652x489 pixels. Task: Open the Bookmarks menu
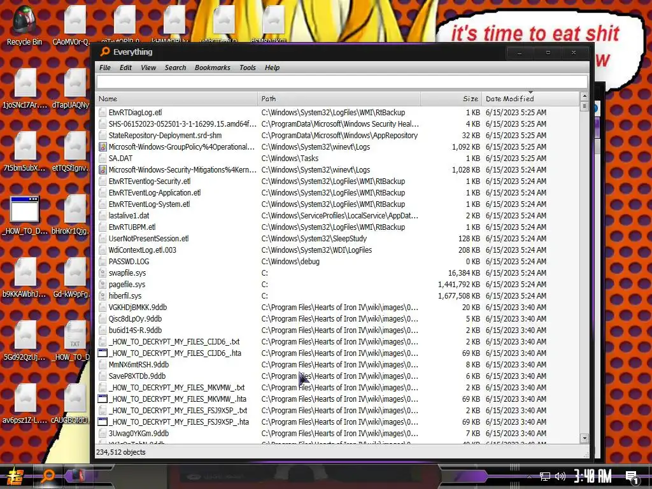pos(213,67)
